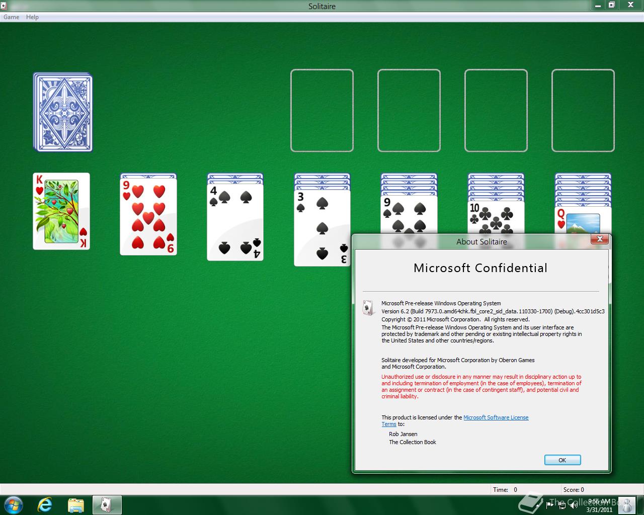Click the fourth empty foundation slot
The height and width of the screenshot is (515, 644).
pyautogui.click(x=583, y=111)
